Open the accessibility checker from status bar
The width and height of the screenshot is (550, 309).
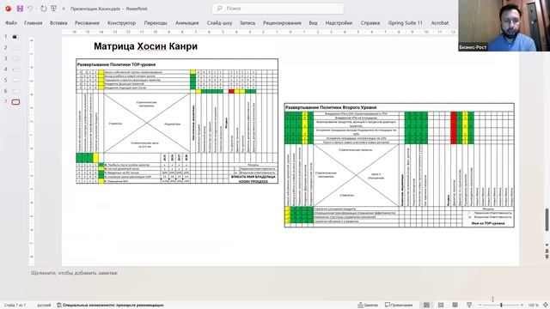(x=110, y=306)
